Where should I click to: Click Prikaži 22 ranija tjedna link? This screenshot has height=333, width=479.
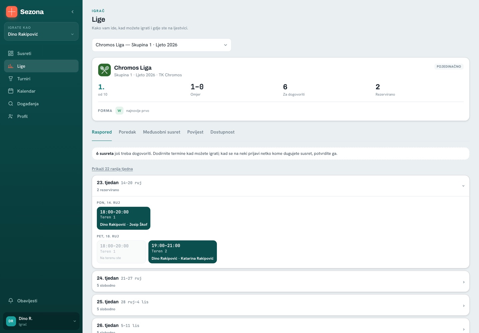click(112, 169)
